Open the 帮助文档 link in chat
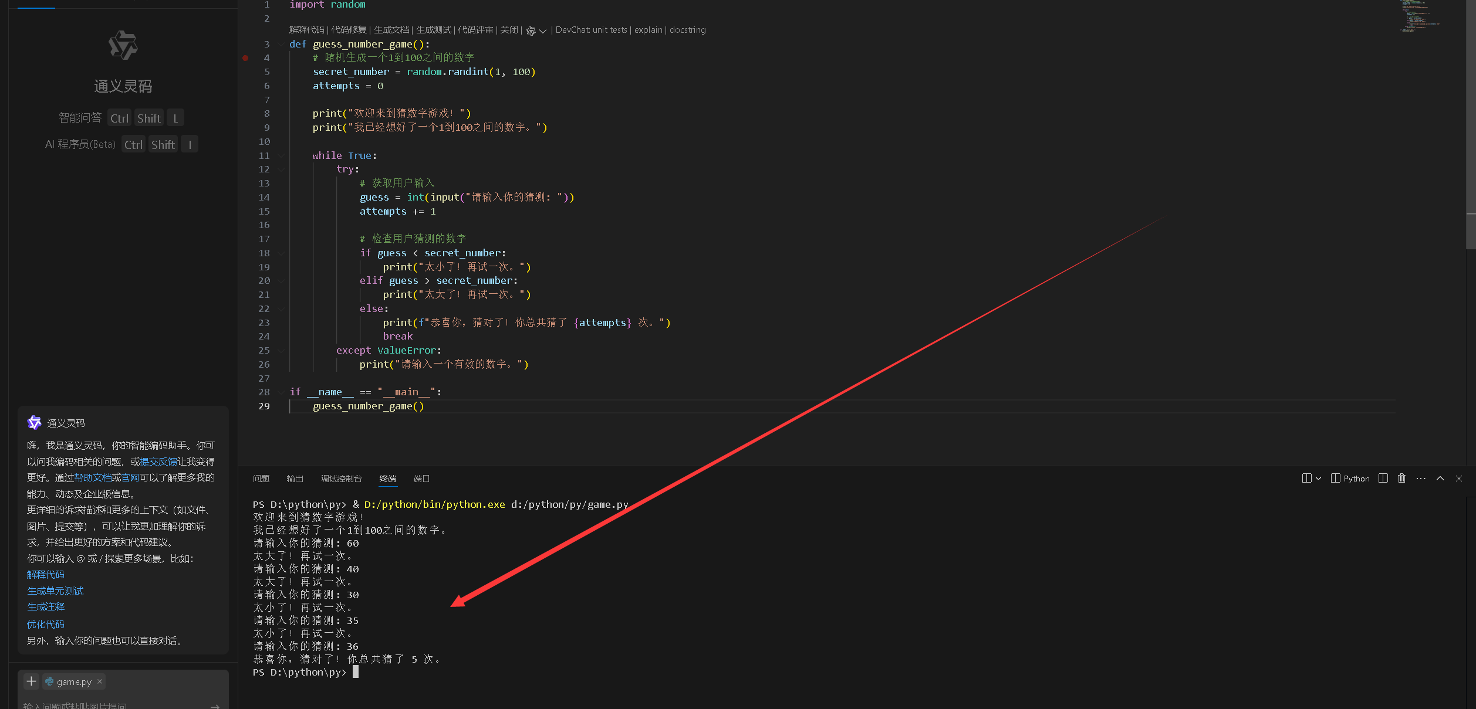This screenshot has height=709, width=1476. pos(93,478)
